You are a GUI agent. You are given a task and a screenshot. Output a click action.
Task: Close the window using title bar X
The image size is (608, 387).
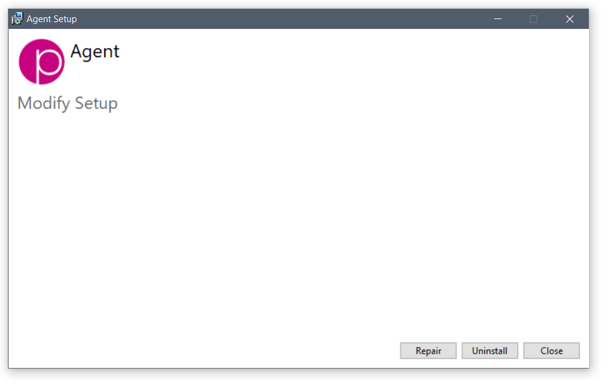coord(570,19)
